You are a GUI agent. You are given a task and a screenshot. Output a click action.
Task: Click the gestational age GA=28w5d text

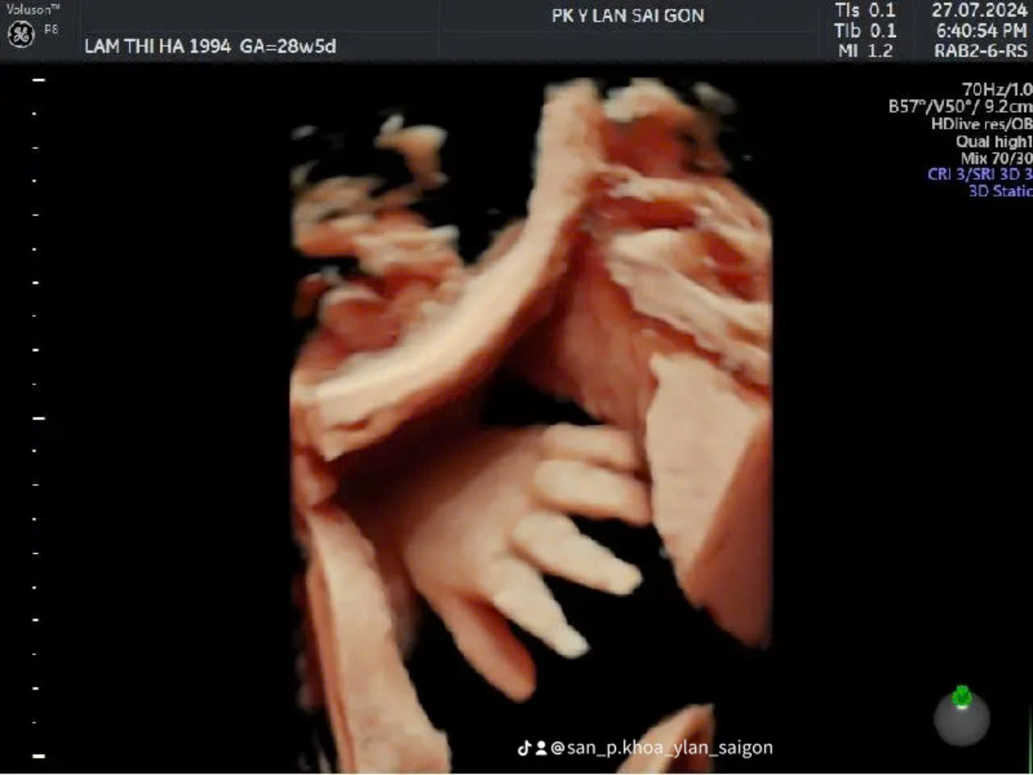pyautogui.click(x=288, y=46)
